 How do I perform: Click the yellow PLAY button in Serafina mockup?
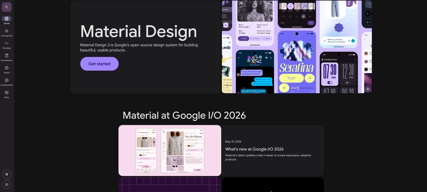click(x=291, y=78)
